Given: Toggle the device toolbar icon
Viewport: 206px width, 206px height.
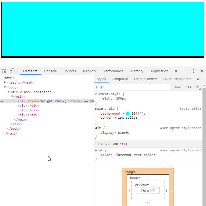Looking at the screenshot, I should [x=12, y=71].
